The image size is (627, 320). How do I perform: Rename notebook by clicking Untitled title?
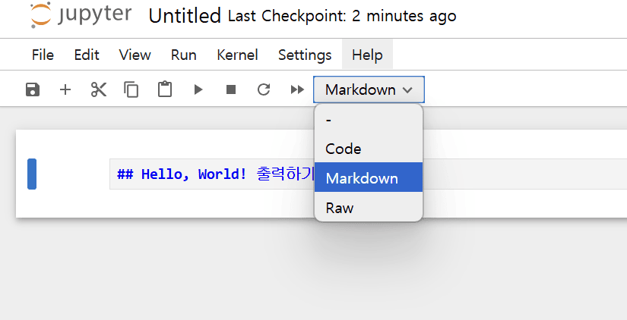pyautogui.click(x=185, y=16)
